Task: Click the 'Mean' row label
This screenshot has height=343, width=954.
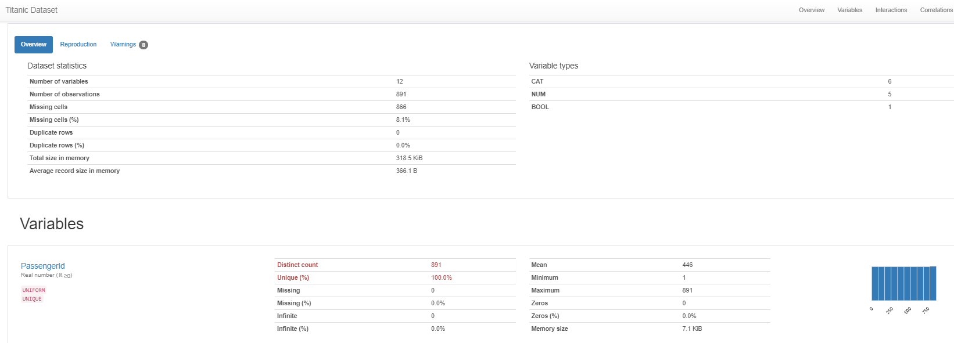Action: 539,265
